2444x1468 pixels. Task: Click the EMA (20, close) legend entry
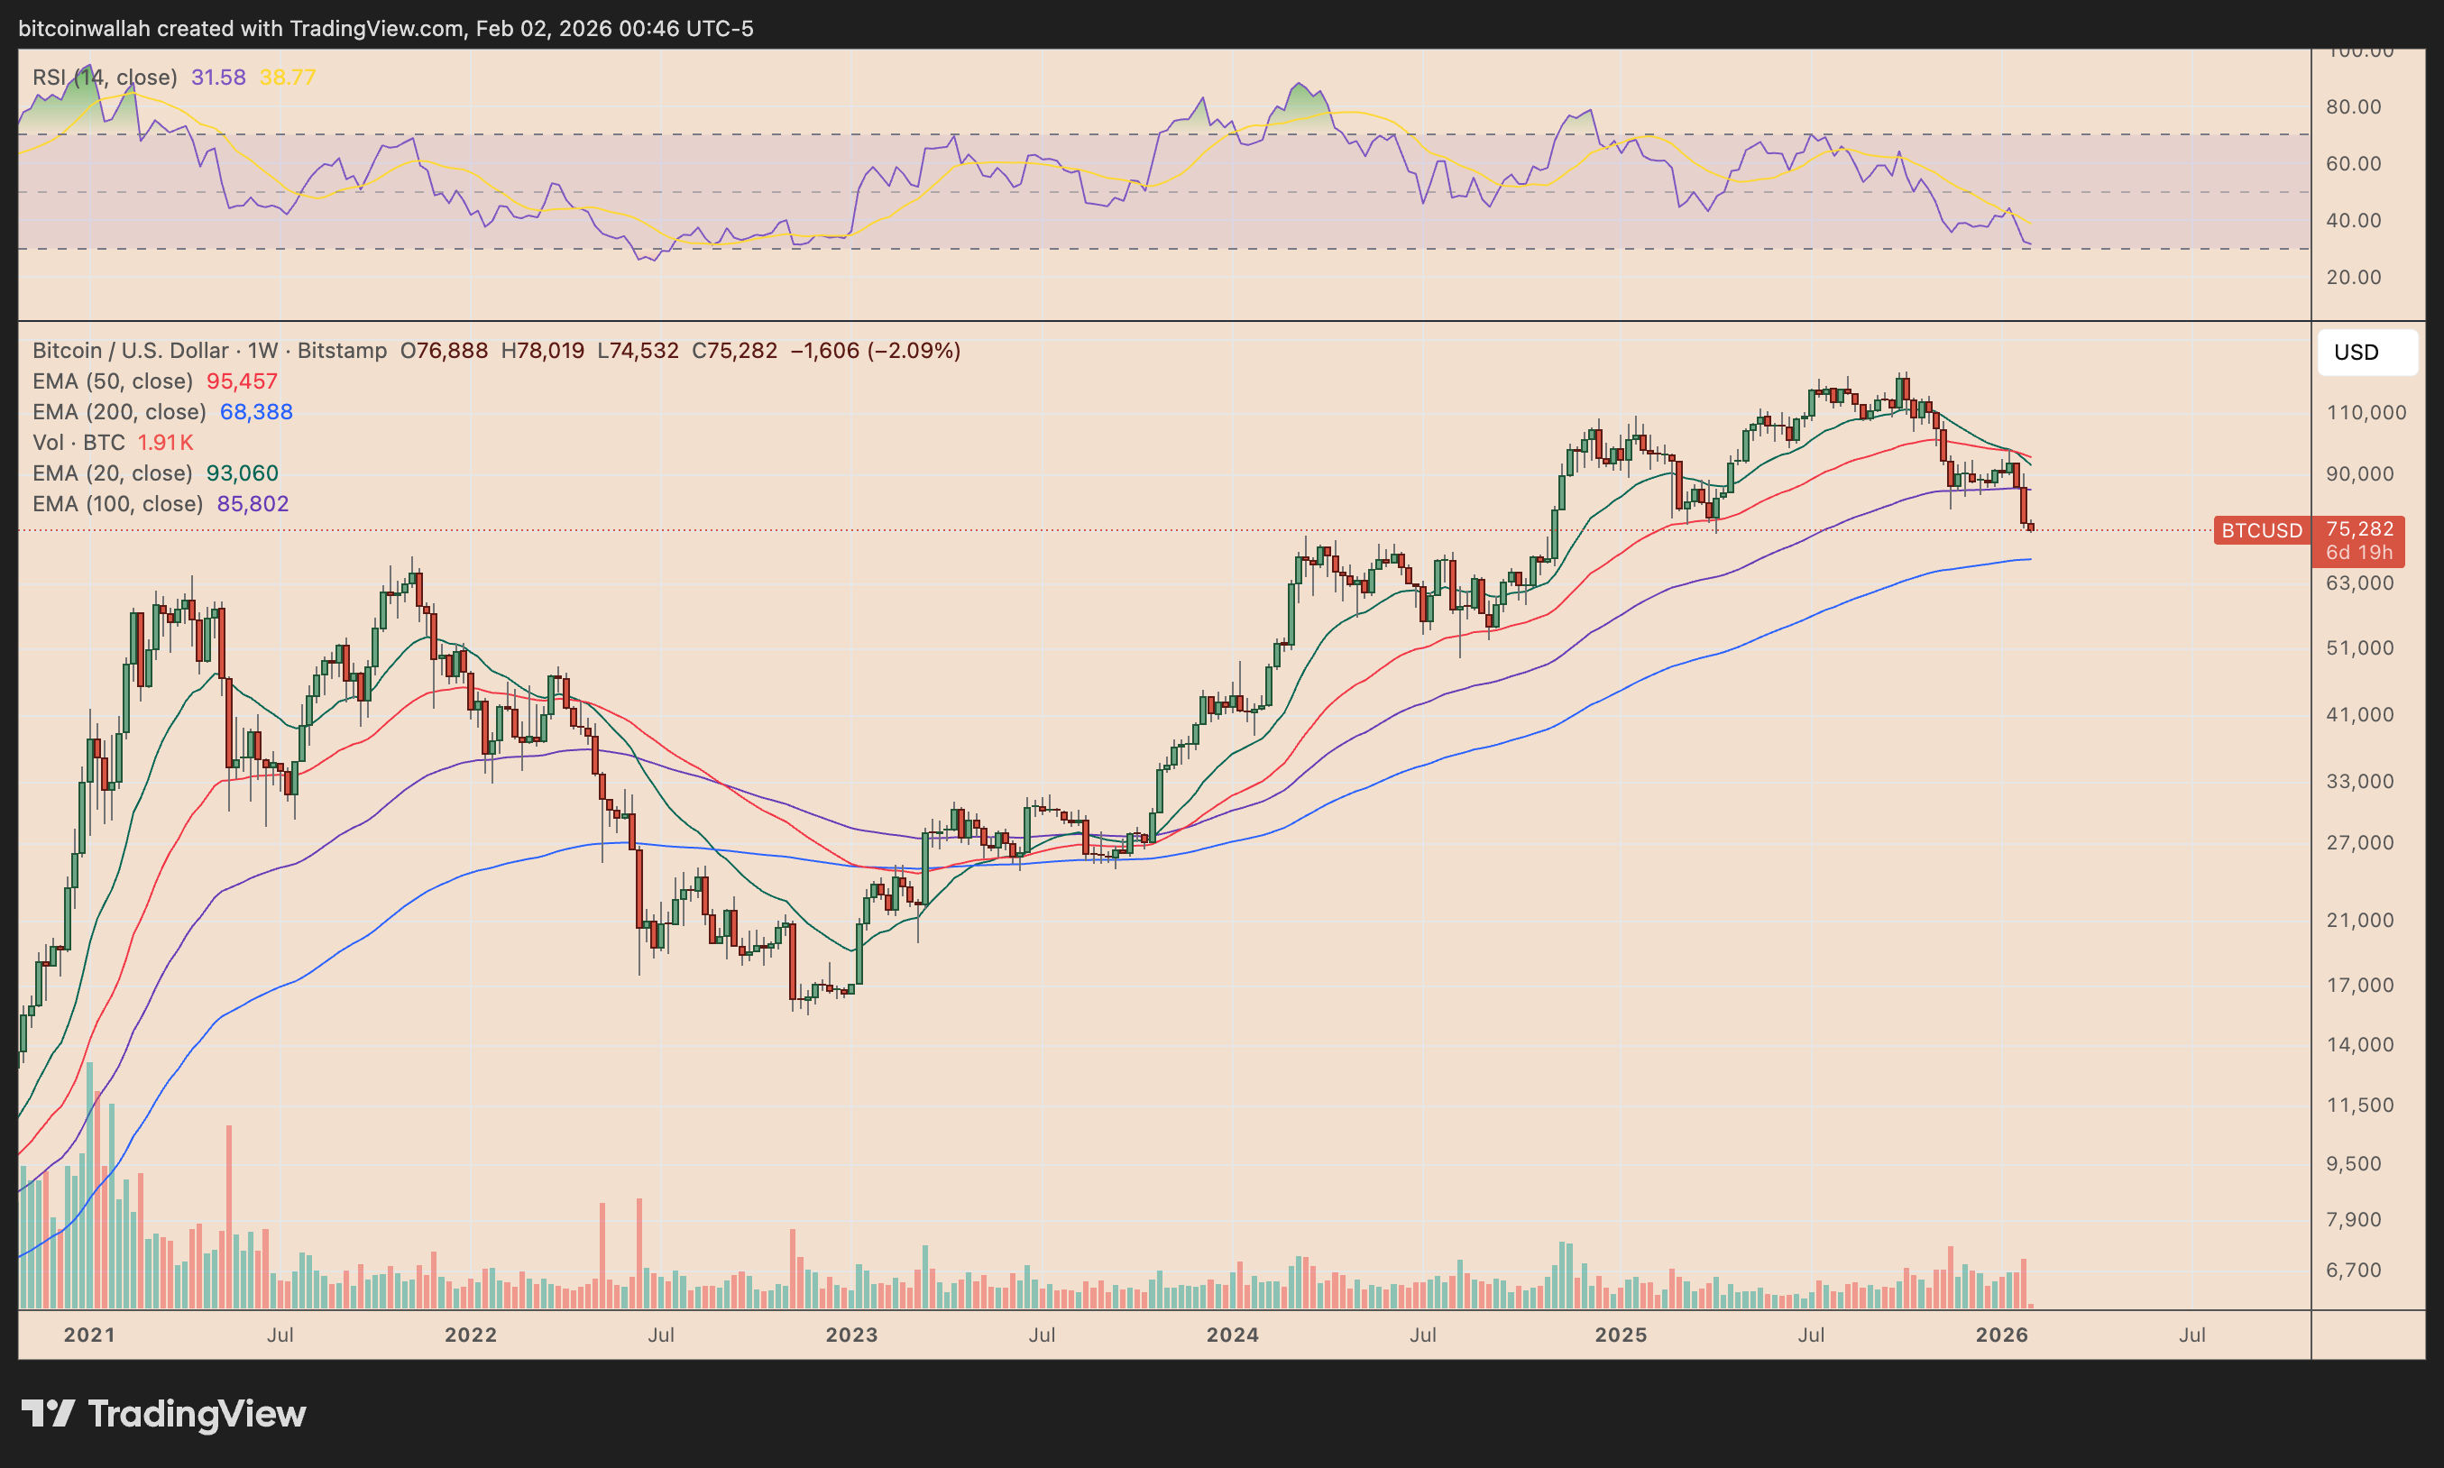pos(113,473)
